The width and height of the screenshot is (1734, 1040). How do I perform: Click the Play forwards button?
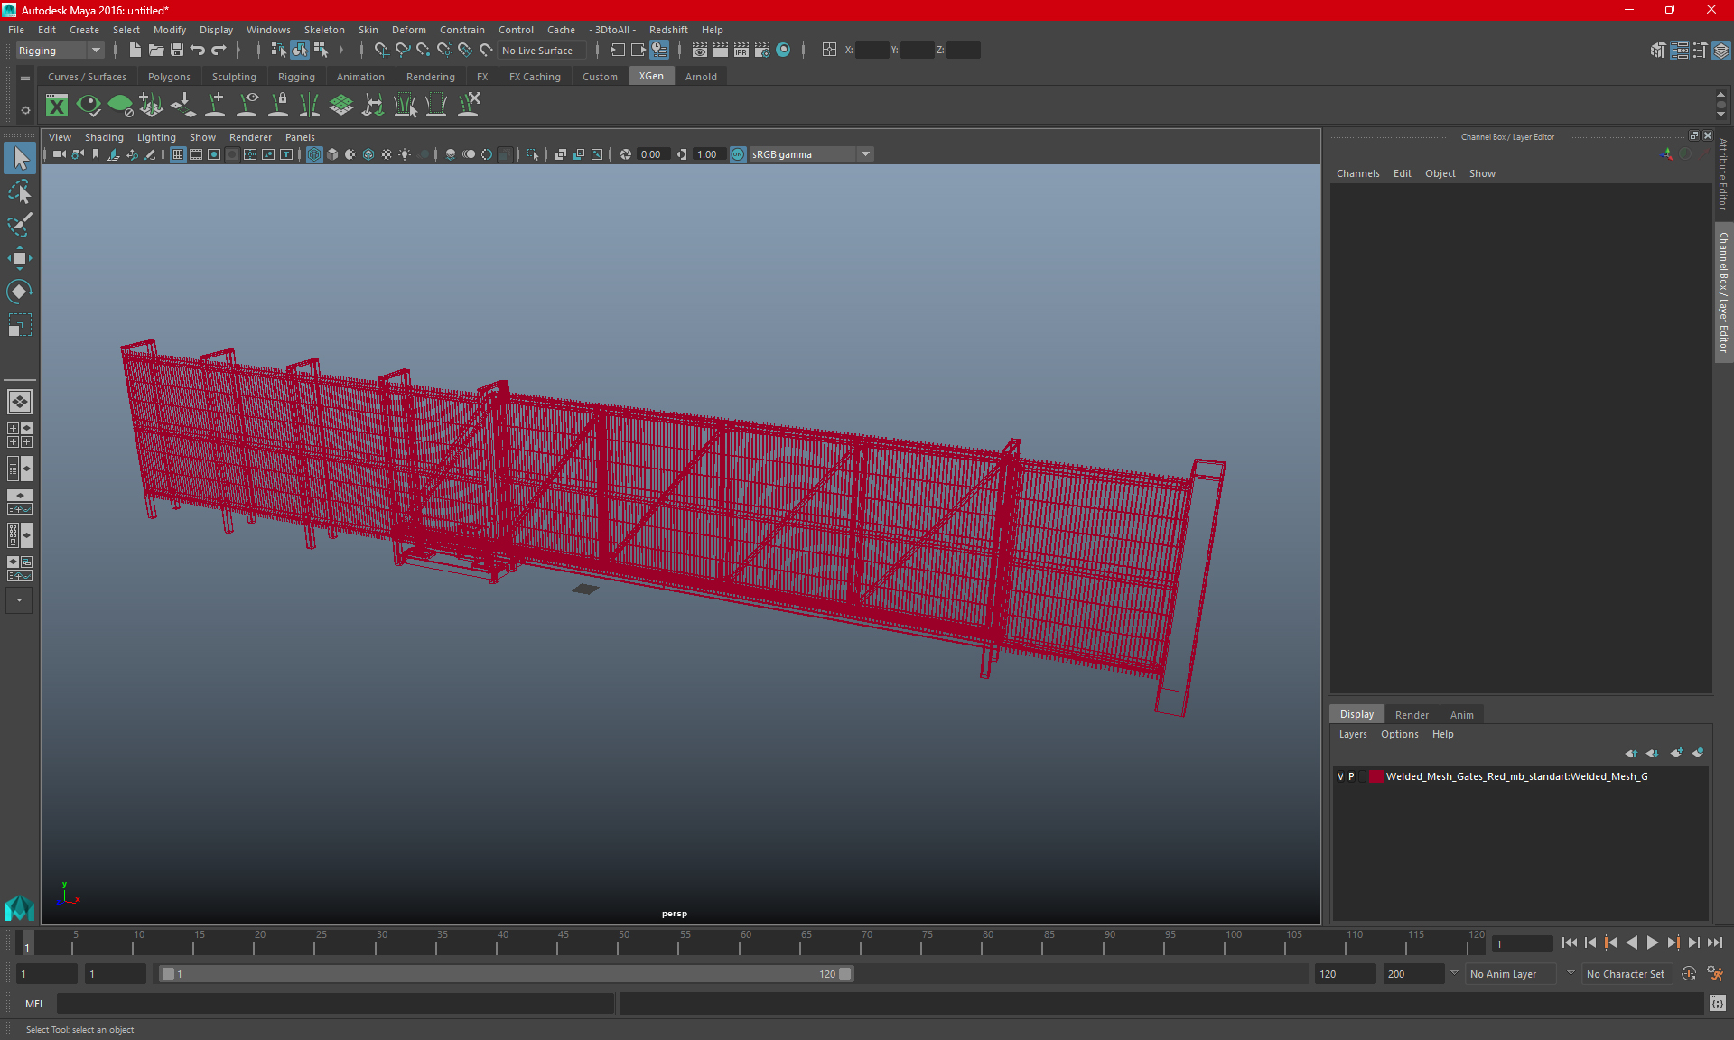pyautogui.click(x=1652, y=942)
